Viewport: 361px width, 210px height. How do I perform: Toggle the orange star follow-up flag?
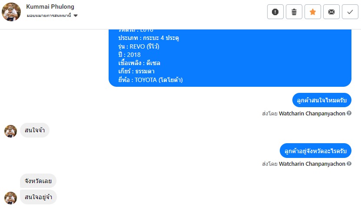(x=312, y=12)
